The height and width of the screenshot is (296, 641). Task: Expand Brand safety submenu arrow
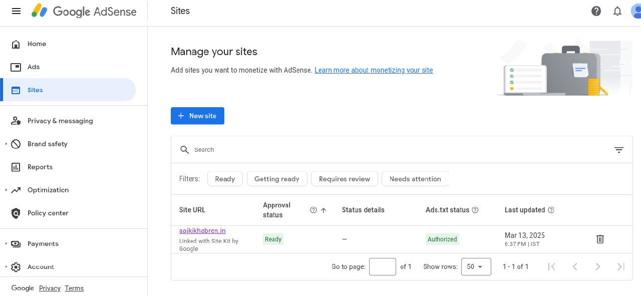click(x=6, y=144)
